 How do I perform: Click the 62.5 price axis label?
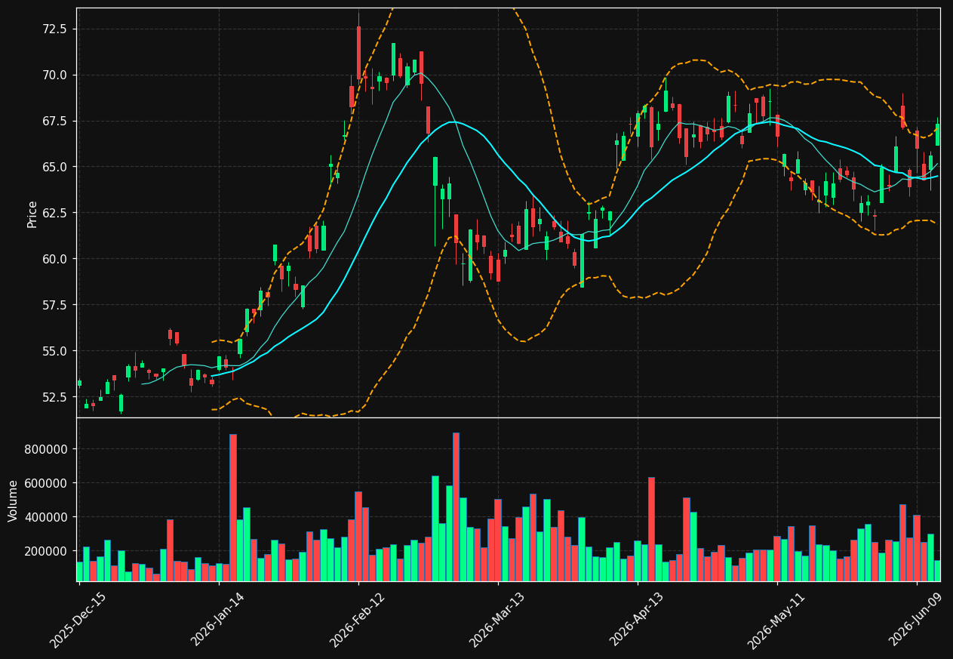click(x=55, y=213)
